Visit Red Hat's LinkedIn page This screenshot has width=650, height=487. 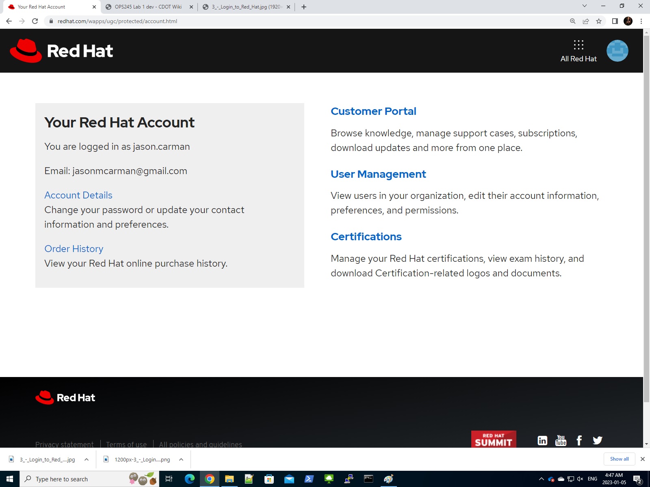(x=542, y=440)
